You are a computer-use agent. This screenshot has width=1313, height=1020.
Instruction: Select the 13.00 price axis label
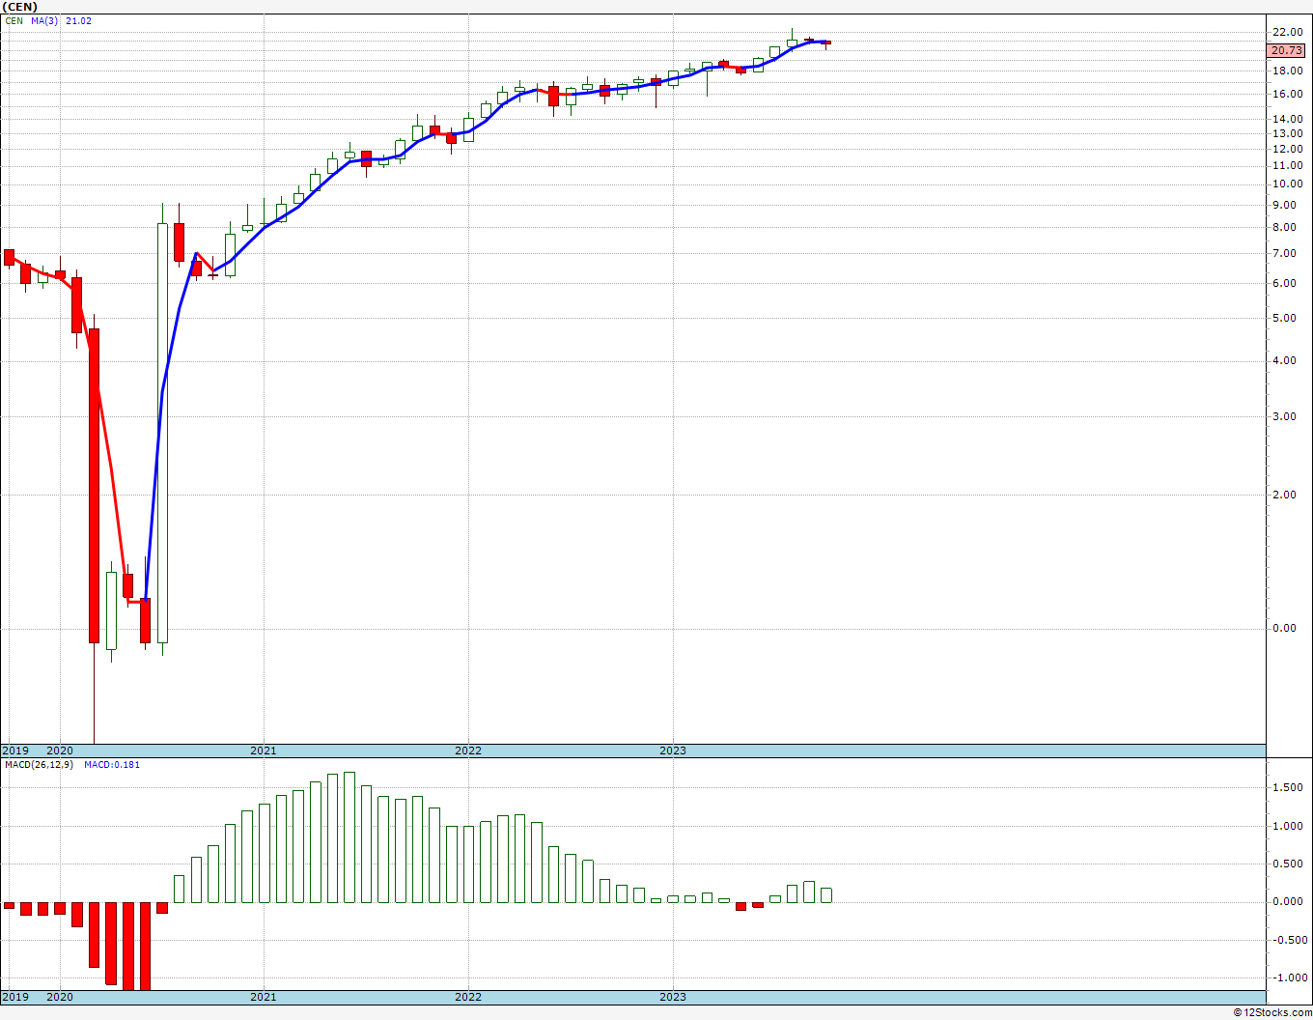point(1287,134)
